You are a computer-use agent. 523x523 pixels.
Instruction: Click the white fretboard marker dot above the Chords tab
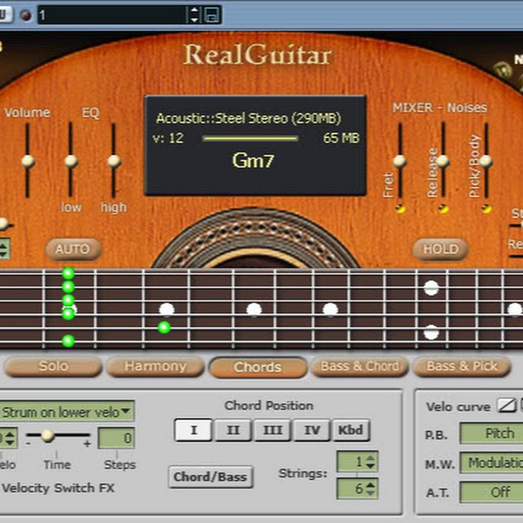pos(254,310)
